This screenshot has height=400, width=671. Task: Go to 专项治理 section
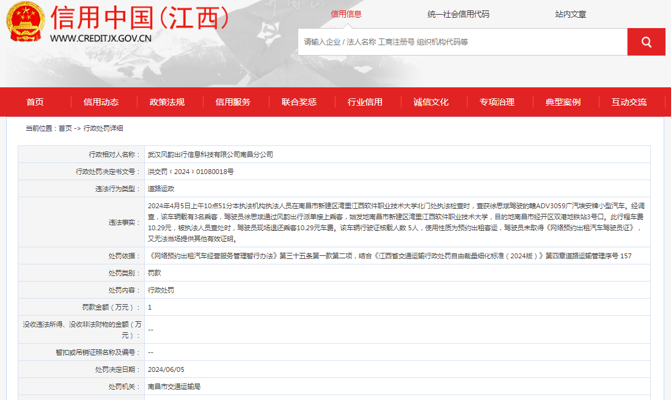pyautogui.click(x=497, y=102)
